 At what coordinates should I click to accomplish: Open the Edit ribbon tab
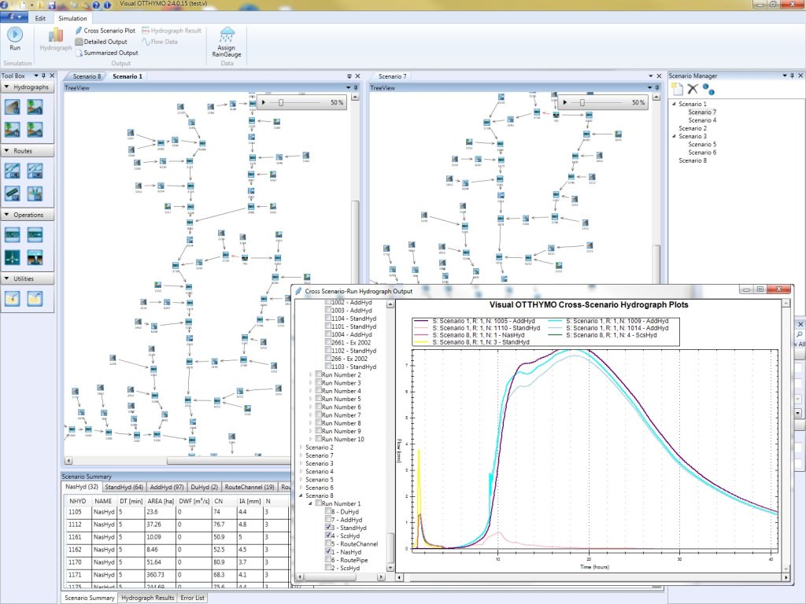point(40,18)
